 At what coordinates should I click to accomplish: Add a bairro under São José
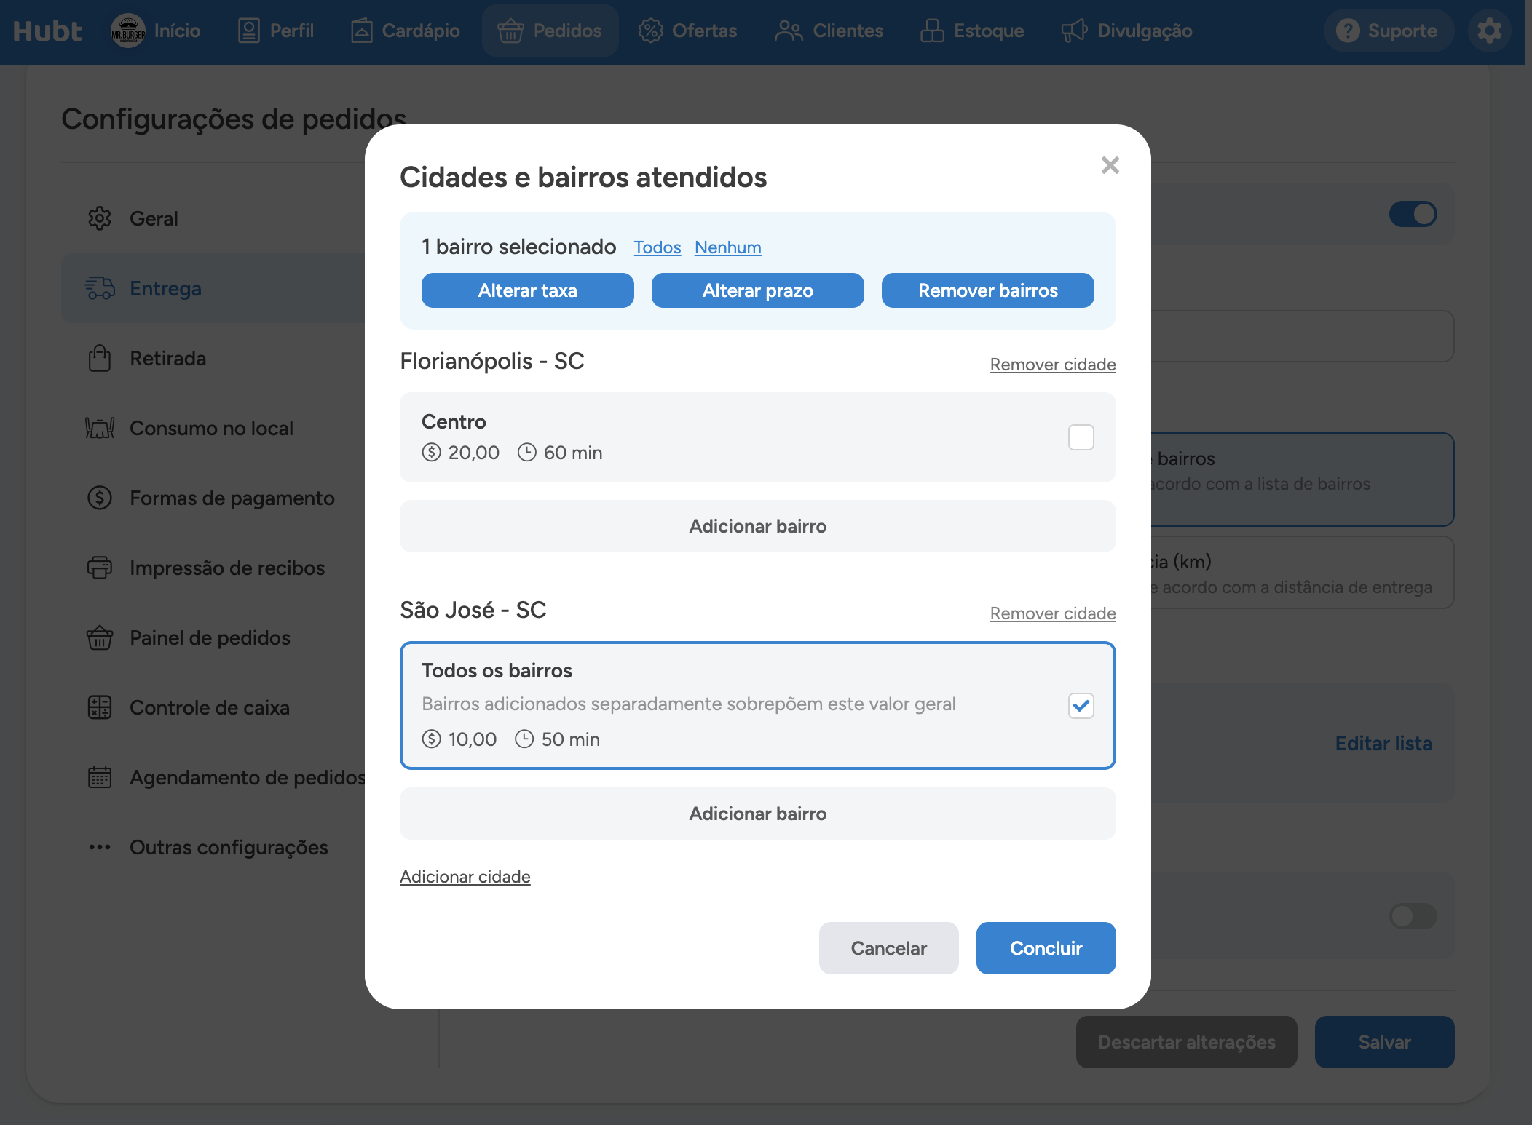[x=758, y=814]
